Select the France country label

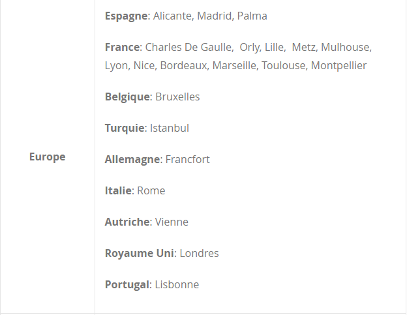pyautogui.click(x=122, y=47)
